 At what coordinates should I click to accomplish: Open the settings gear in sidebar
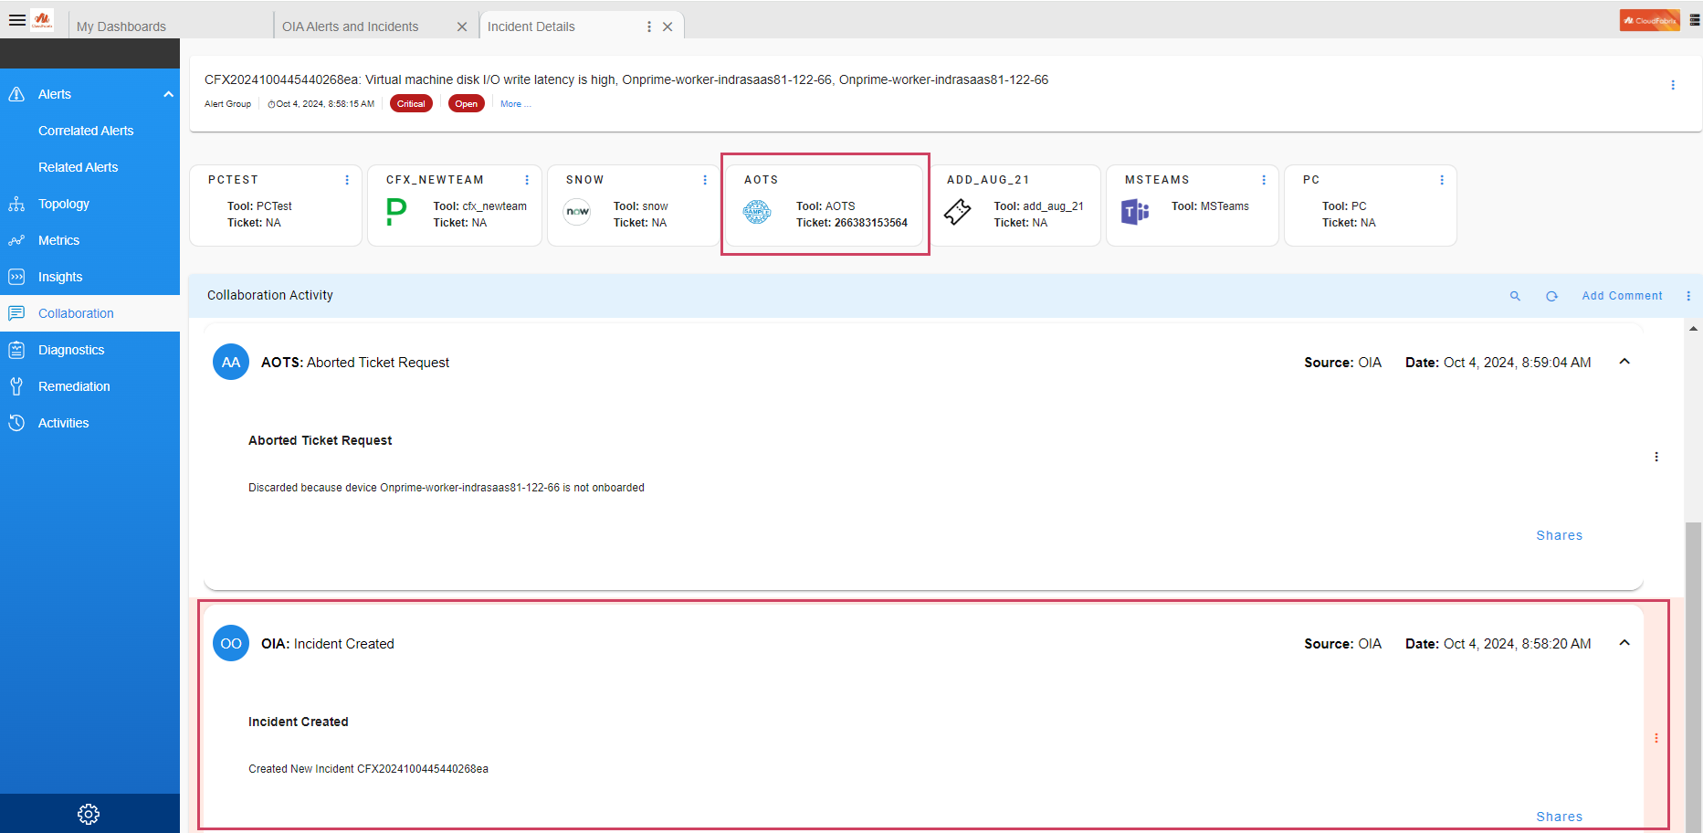tap(89, 814)
